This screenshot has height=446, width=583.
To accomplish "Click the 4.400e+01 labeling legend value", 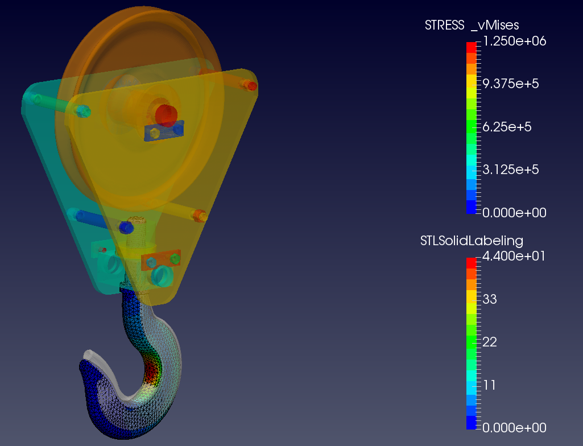I will tap(514, 256).
